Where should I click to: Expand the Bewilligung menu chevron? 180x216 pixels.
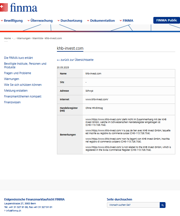(x=2, y=21)
